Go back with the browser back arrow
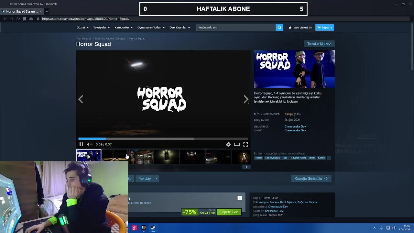The image size is (414, 233). point(5,19)
